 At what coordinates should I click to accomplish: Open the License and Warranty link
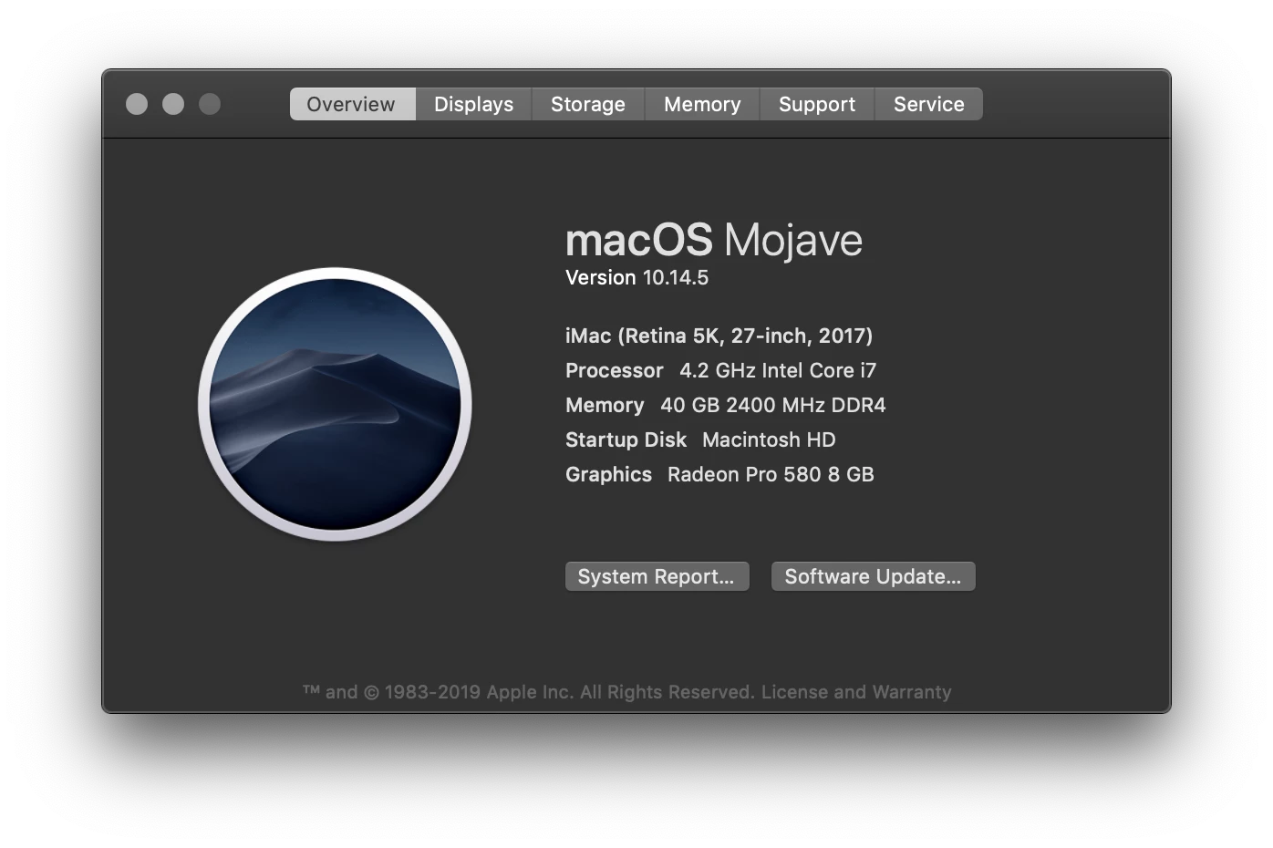(856, 692)
